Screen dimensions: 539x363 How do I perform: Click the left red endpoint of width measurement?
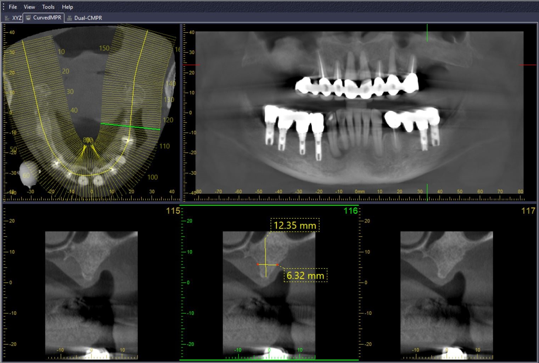click(x=258, y=264)
